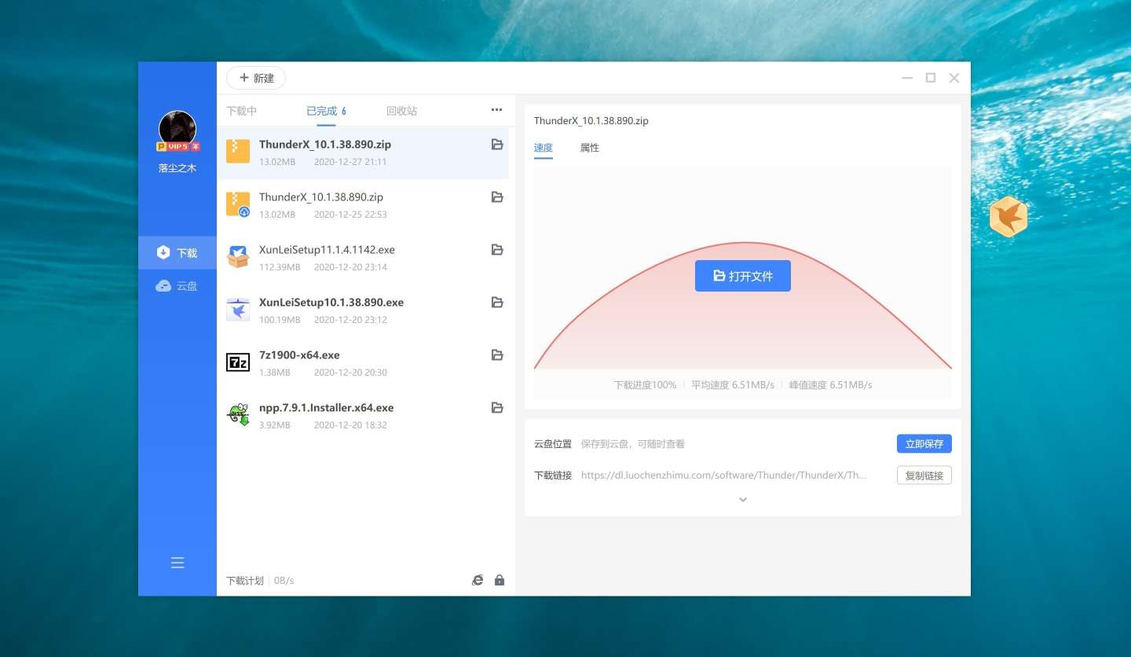The image size is (1131, 657).
Task: Open the folder for 7z1900-x64.exe
Action: 496,354
